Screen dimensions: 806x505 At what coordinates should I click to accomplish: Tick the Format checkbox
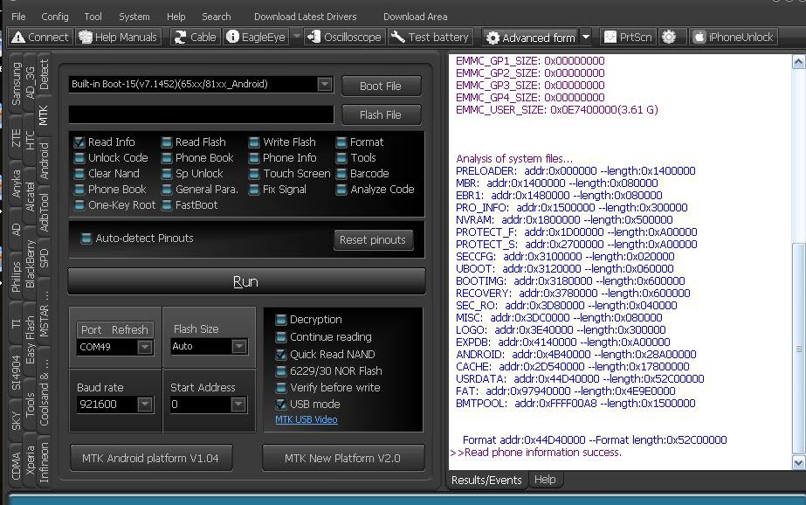[341, 142]
